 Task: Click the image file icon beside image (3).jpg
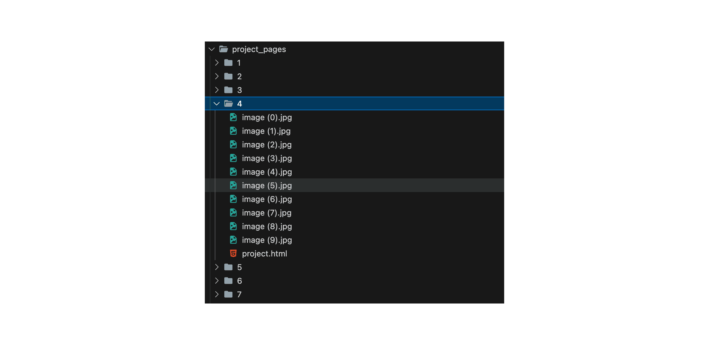(x=233, y=158)
